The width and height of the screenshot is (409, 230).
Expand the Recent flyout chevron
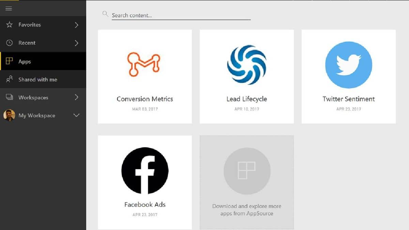[76, 43]
